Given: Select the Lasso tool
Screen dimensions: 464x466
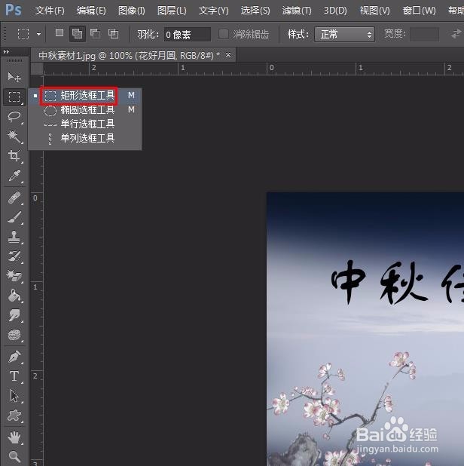Looking at the screenshot, I should 14,116.
